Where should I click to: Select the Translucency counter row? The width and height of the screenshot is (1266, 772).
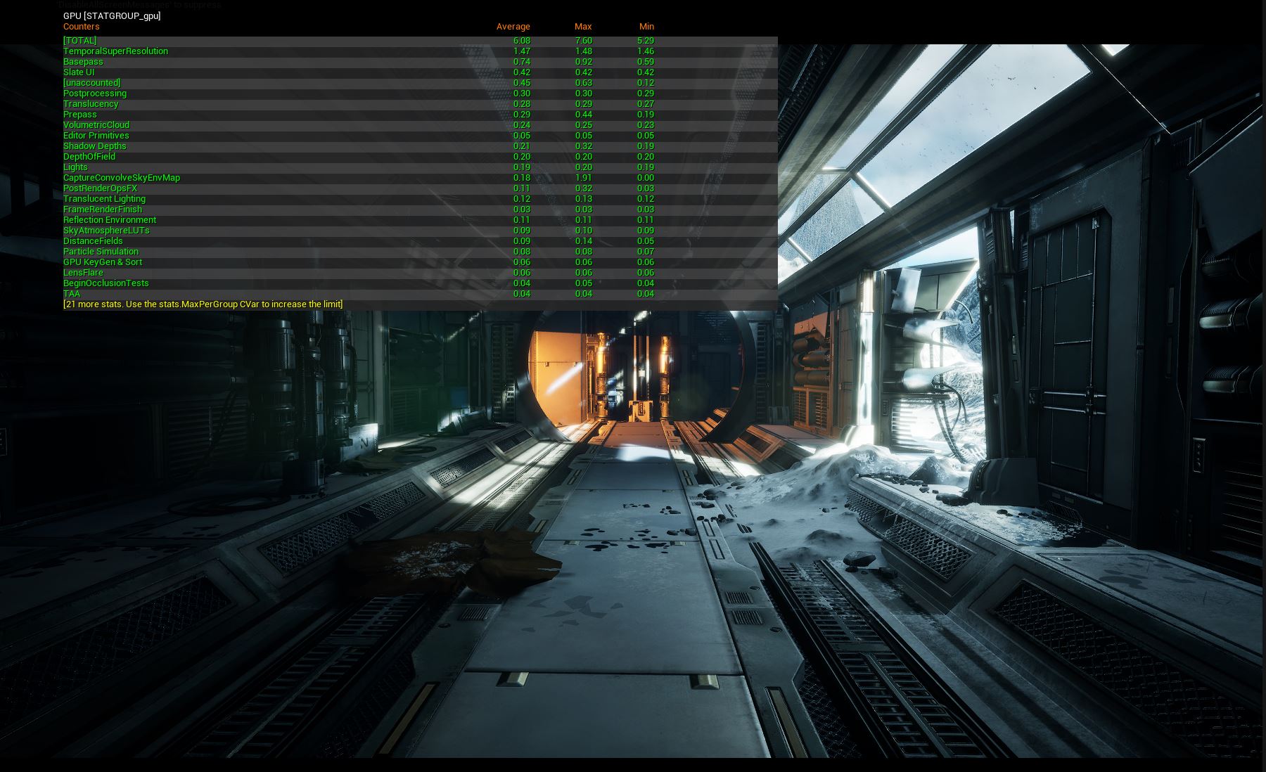(x=90, y=104)
